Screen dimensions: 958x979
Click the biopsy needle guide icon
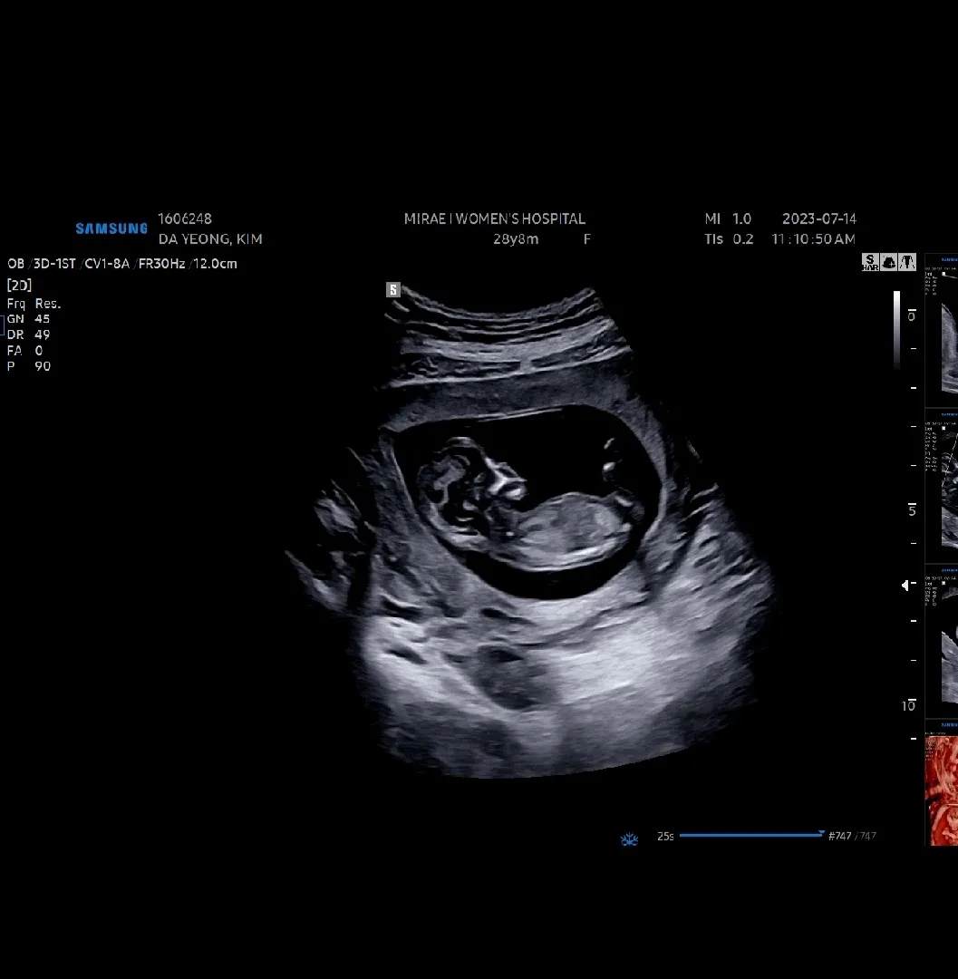pyautogui.click(x=907, y=262)
